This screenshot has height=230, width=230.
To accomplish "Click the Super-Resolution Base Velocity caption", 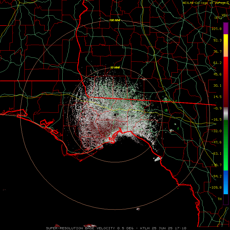I will [116, 228].
